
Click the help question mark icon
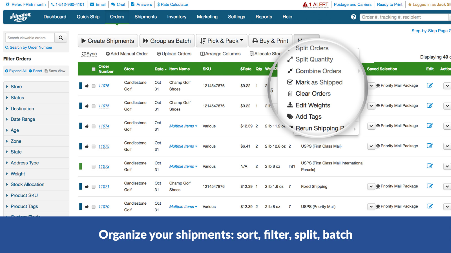coord(353,17)
